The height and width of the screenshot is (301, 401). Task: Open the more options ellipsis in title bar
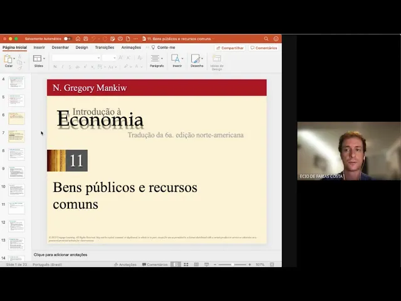136,39
